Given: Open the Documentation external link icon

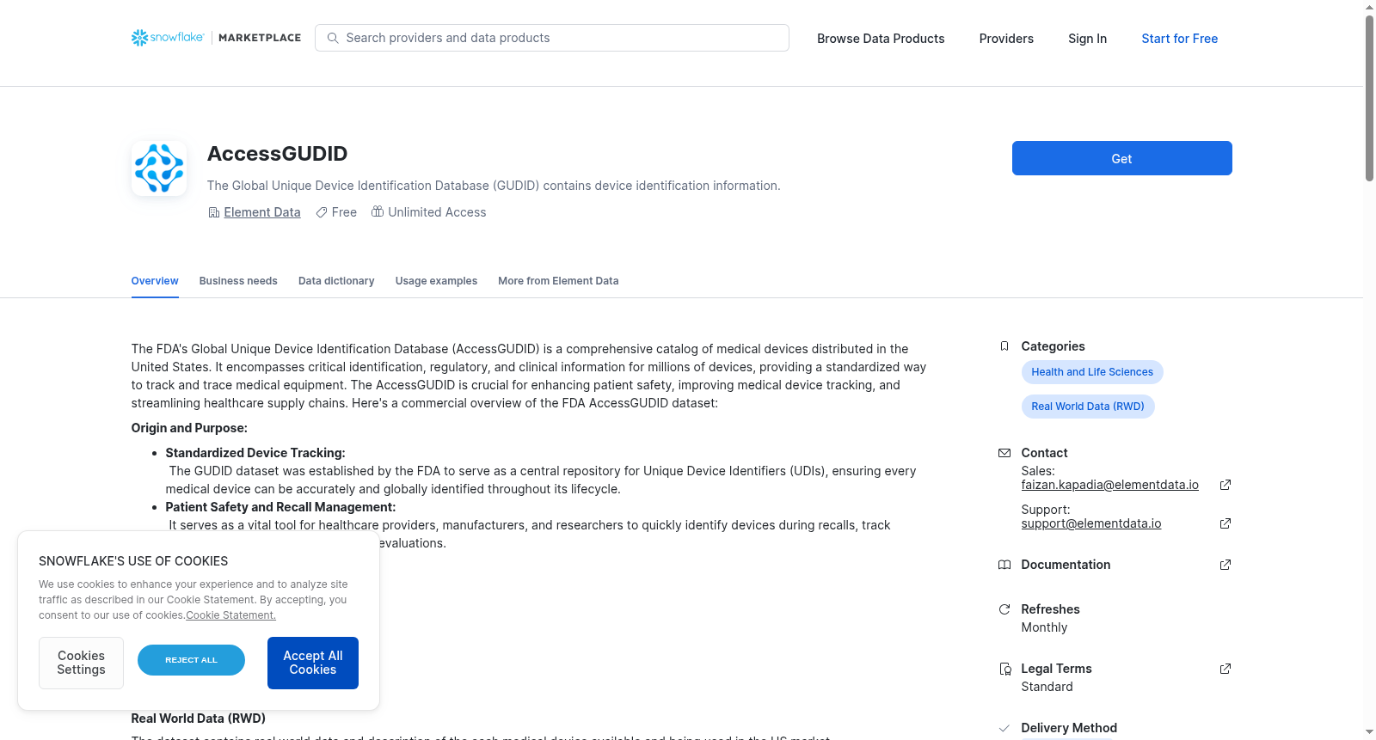Looking at the screenshot, I should (1225, 565).
